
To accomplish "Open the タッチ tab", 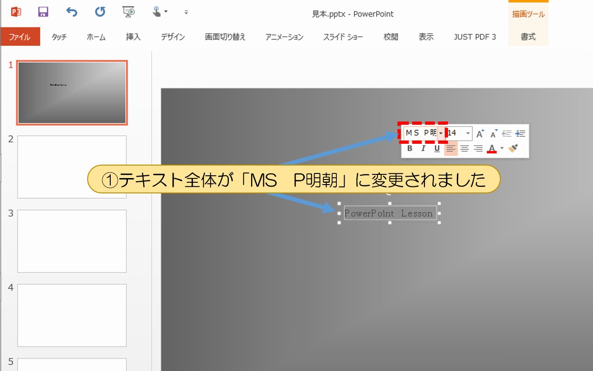I will pyautogui.click(x=59, y=37).
